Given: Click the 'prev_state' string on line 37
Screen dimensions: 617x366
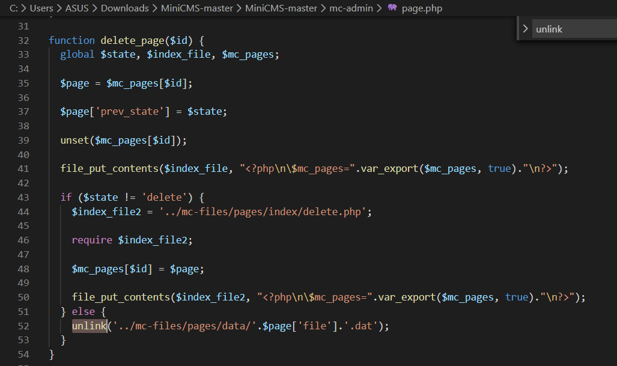Looking at the screenshot, I should [x=129, y=112].
